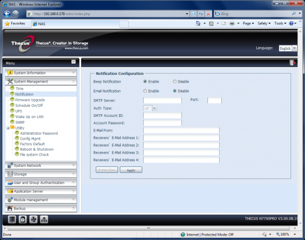The height and width of the screenshot is (240, 305).
Task: Click the SMTP Server input field
Action: (162, 100)
